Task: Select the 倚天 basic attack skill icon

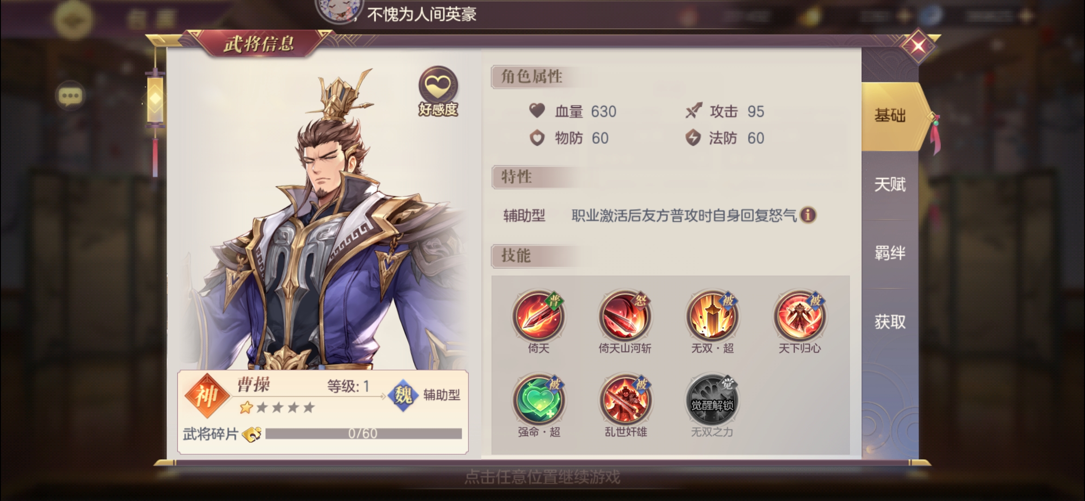Action: point(538,315)
